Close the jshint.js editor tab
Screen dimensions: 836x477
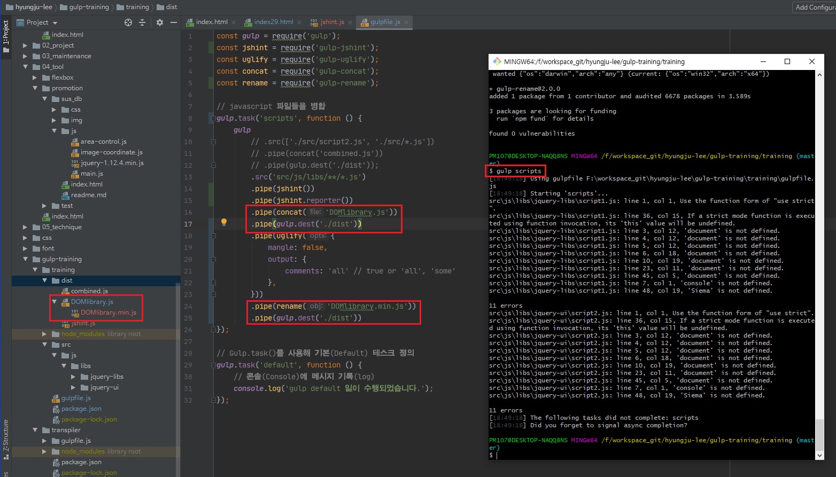350,22
